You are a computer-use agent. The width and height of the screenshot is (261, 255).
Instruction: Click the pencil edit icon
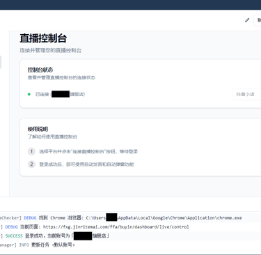click(x=247, y=20)
